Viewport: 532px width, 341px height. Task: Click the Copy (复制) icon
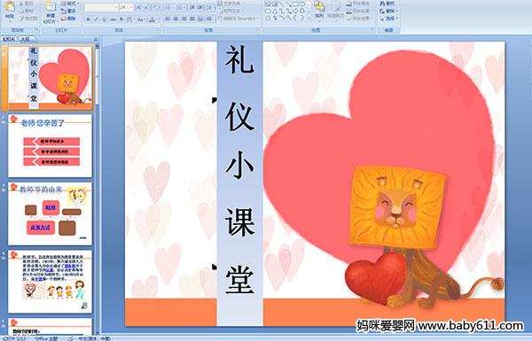tap(21, 12)
